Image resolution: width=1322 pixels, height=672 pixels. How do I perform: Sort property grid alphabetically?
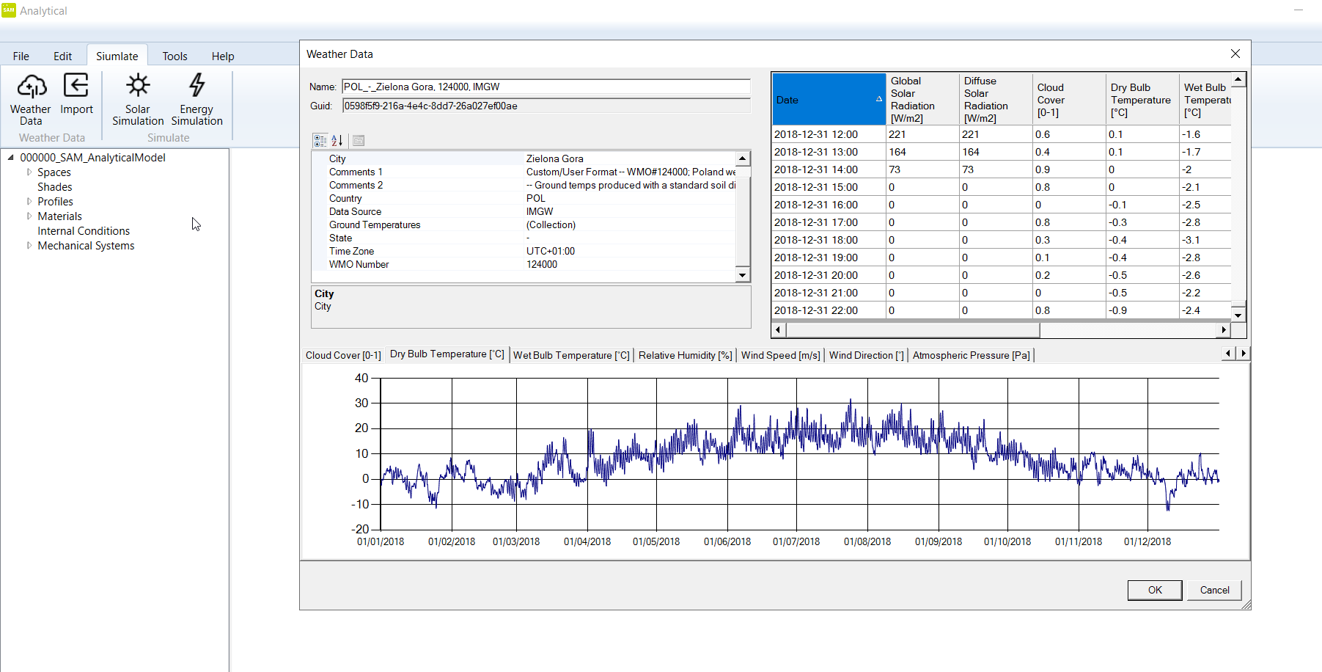tap(337, 141)
